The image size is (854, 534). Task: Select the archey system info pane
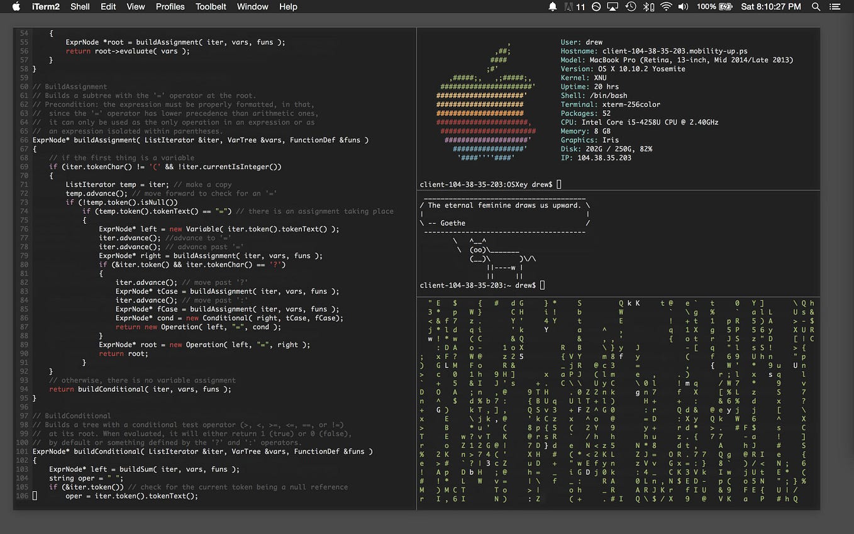click(619, 107)
